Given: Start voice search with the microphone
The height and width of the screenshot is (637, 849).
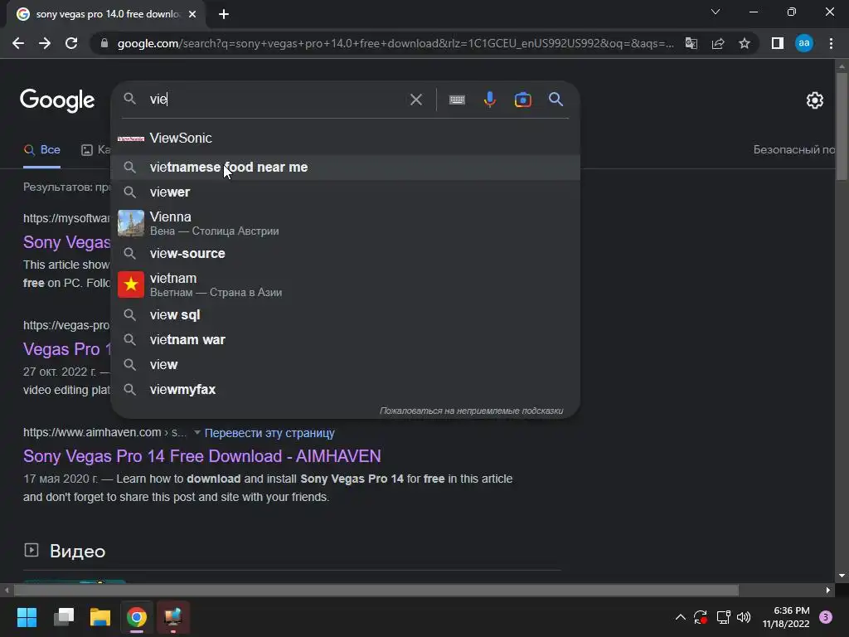Looking at the screenshot, I should (x=489, y=100).
